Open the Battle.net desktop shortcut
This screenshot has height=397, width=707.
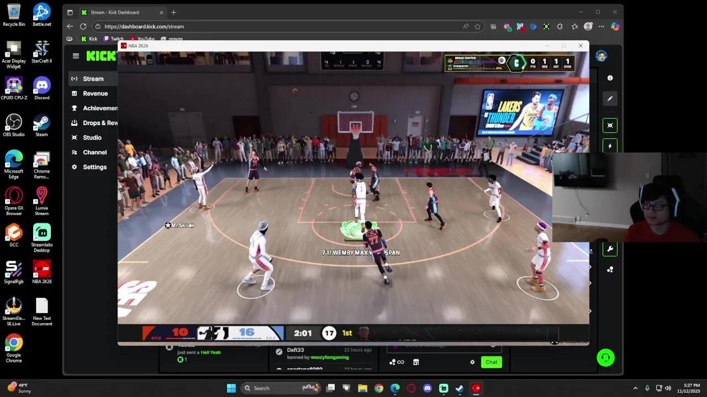click(42, 15)
